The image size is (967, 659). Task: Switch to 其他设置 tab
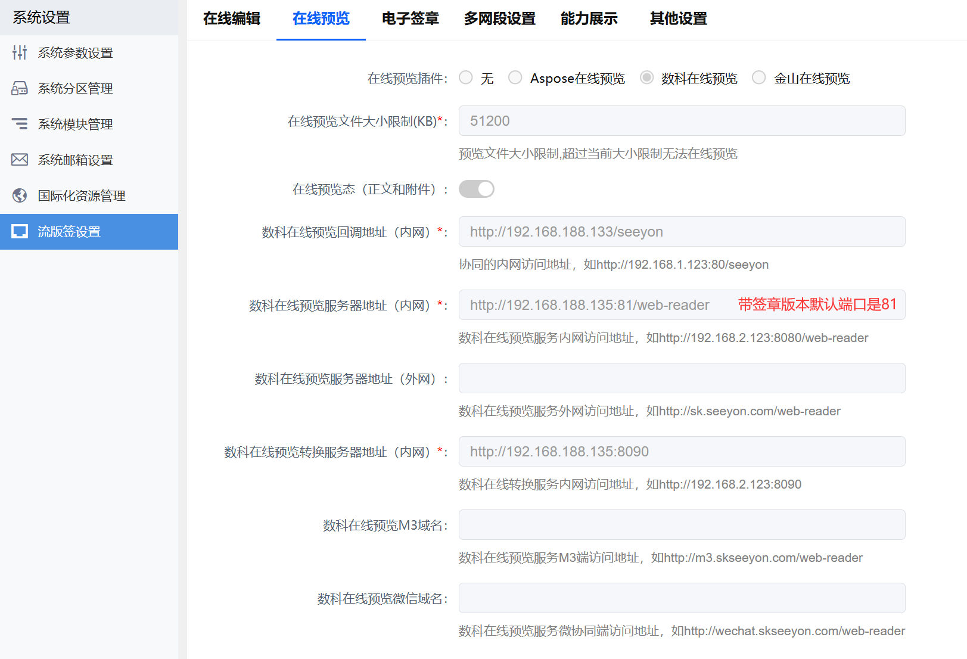coord(678,19)
